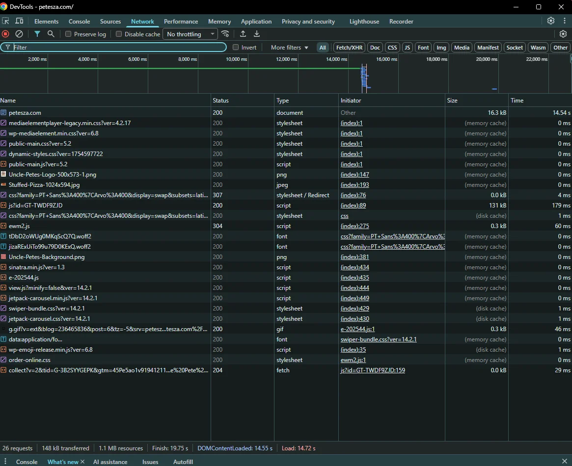Stop recording network log
The image size is (572, 466).
5,34
